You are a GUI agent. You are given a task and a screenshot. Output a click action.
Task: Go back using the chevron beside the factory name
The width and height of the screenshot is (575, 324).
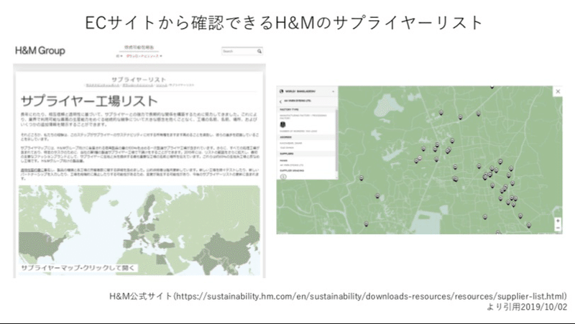click(281, 101)
